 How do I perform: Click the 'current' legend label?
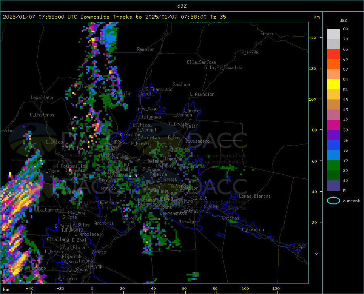[351, 201]
